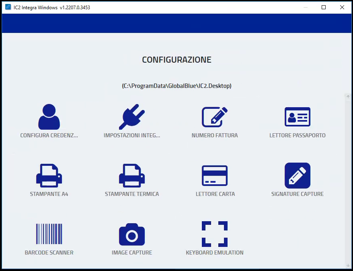
Task: Click the CONFIGURAZIONE heading
Action: tap(177, 60)
